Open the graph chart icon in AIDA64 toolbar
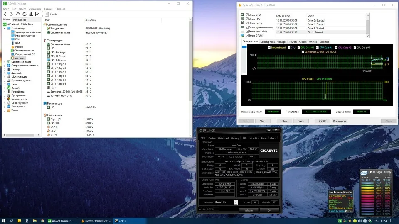This screenshot has height=224, width=399. pyautogui.click(x=37, y=14)
